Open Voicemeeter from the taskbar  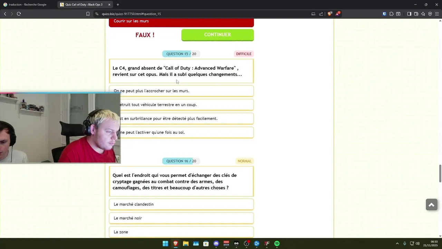click(x=226, y=243)
